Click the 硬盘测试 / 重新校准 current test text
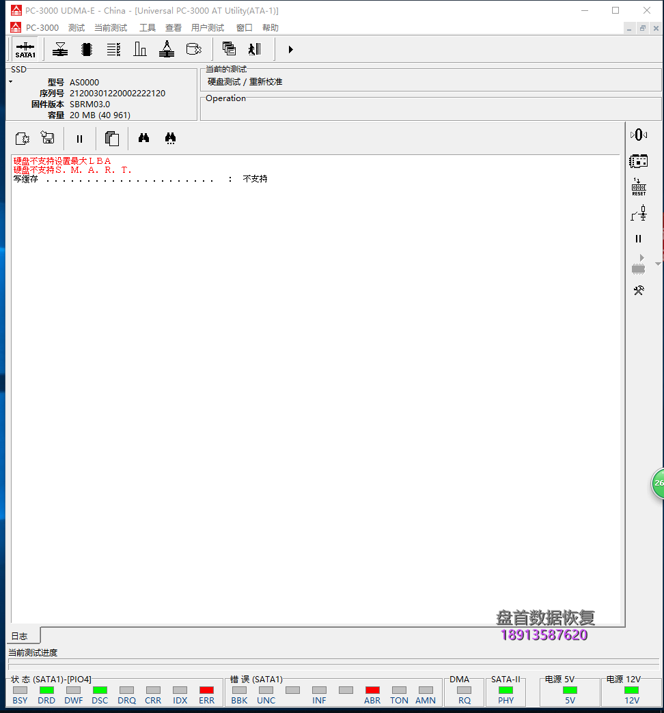Image resolution: width=664 pixels, height=713 pixels. [x=245, y=82]
